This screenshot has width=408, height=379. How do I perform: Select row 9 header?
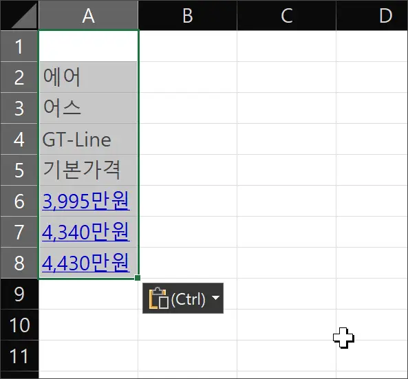pos(19,294)
